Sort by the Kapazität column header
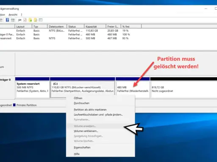The height and width of the screenshot is (162, 217). (95, 27)
